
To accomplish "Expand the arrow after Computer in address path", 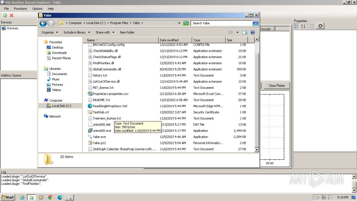I will tap(84, 23).
